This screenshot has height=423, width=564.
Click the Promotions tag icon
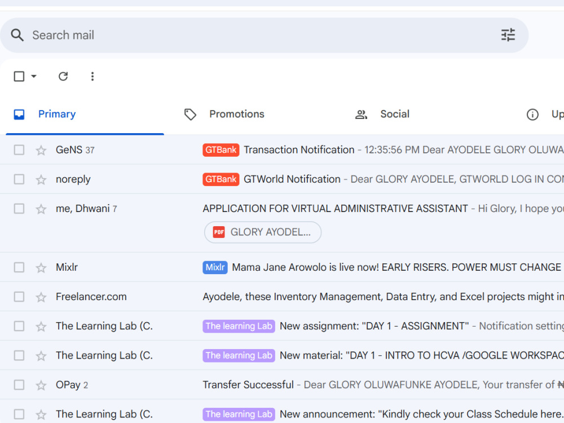pos(190,114)
